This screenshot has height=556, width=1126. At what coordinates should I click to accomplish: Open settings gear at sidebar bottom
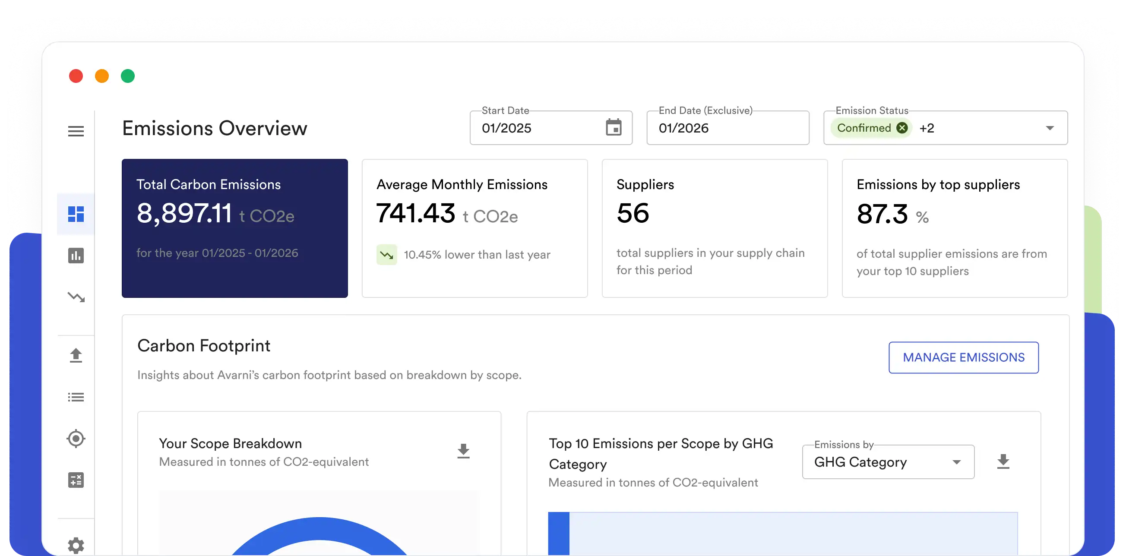[x=76, y=545]
